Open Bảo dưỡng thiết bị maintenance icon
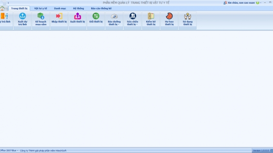The width and height of the screenshot is (273, 153). point(114,16)
